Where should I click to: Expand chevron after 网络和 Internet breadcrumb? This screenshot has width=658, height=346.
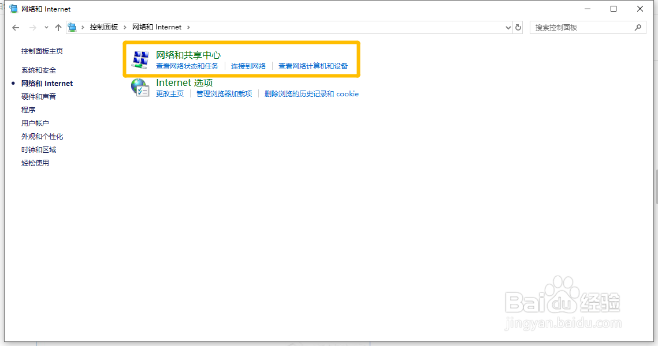pos(188,27)
